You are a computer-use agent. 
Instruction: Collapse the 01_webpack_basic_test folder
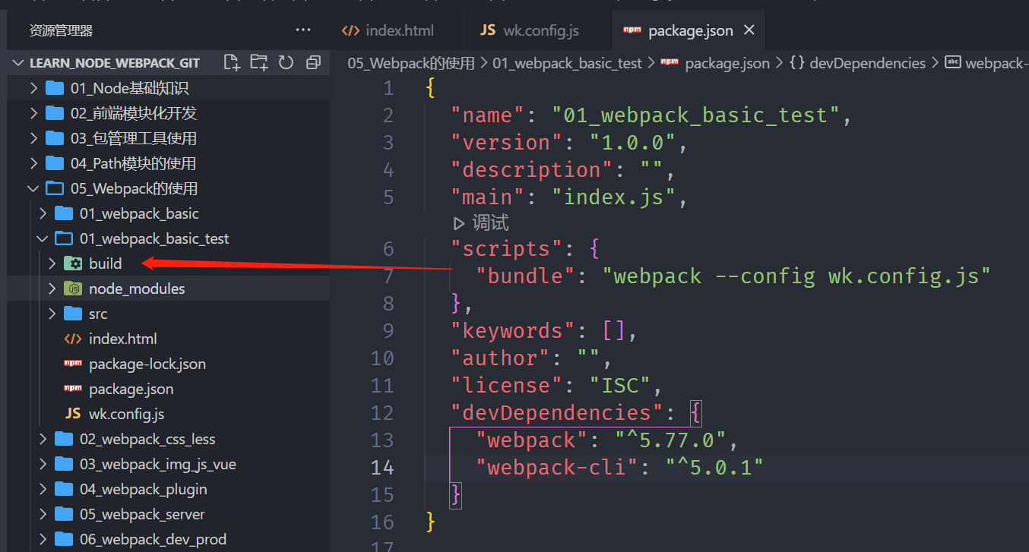(43, 238)
